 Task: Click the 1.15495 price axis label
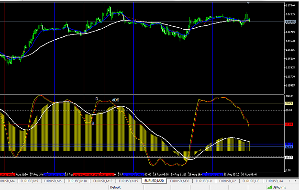(290, 85)
